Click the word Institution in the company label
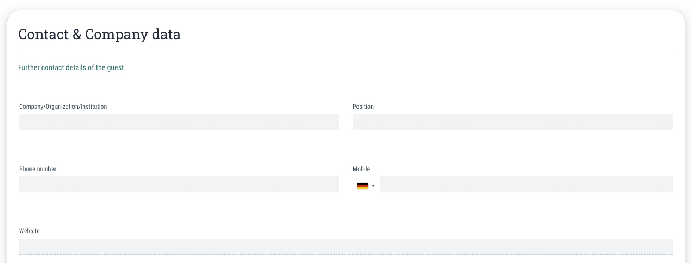The image size is (692, 263). tap(94, 107)
